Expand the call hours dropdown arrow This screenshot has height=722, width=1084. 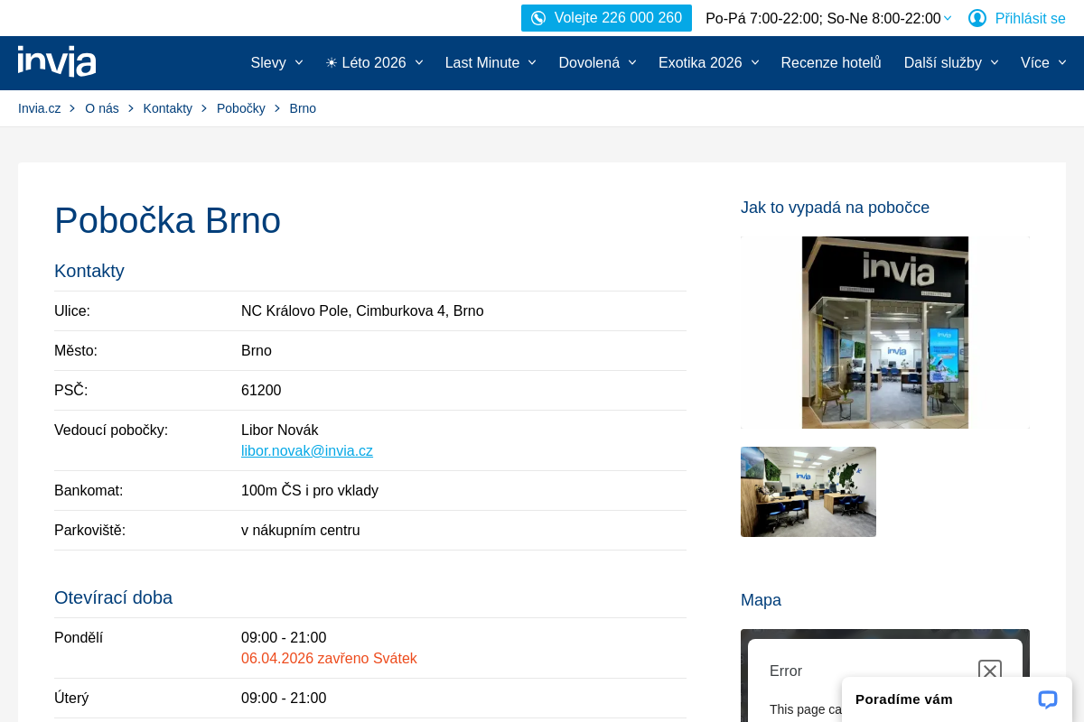coord(948,18)
